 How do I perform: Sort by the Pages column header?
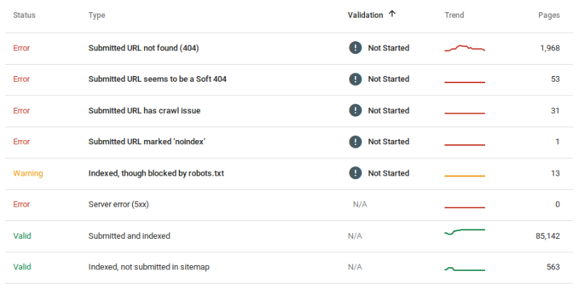point(549,15)
